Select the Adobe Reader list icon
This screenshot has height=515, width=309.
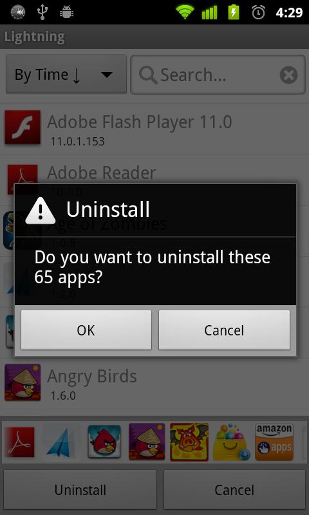pyautogui.click(x=23, y=174)
